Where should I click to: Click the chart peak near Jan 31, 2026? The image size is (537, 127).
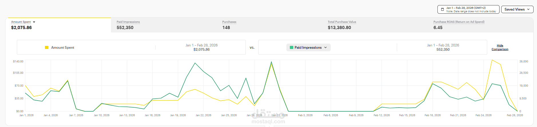point(271,62)
